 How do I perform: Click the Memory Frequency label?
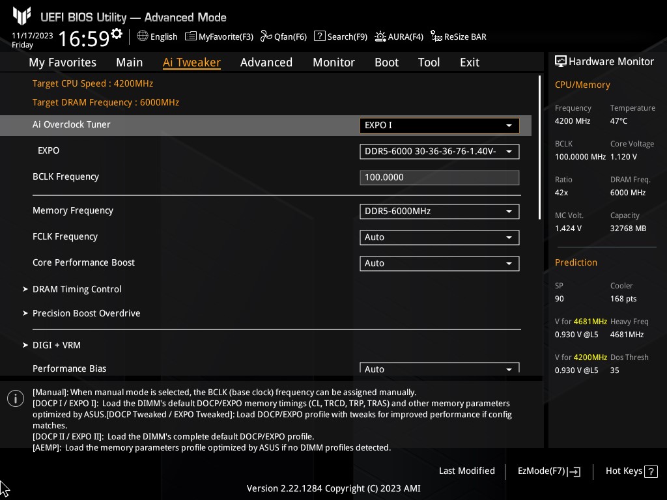click(73, 210)
